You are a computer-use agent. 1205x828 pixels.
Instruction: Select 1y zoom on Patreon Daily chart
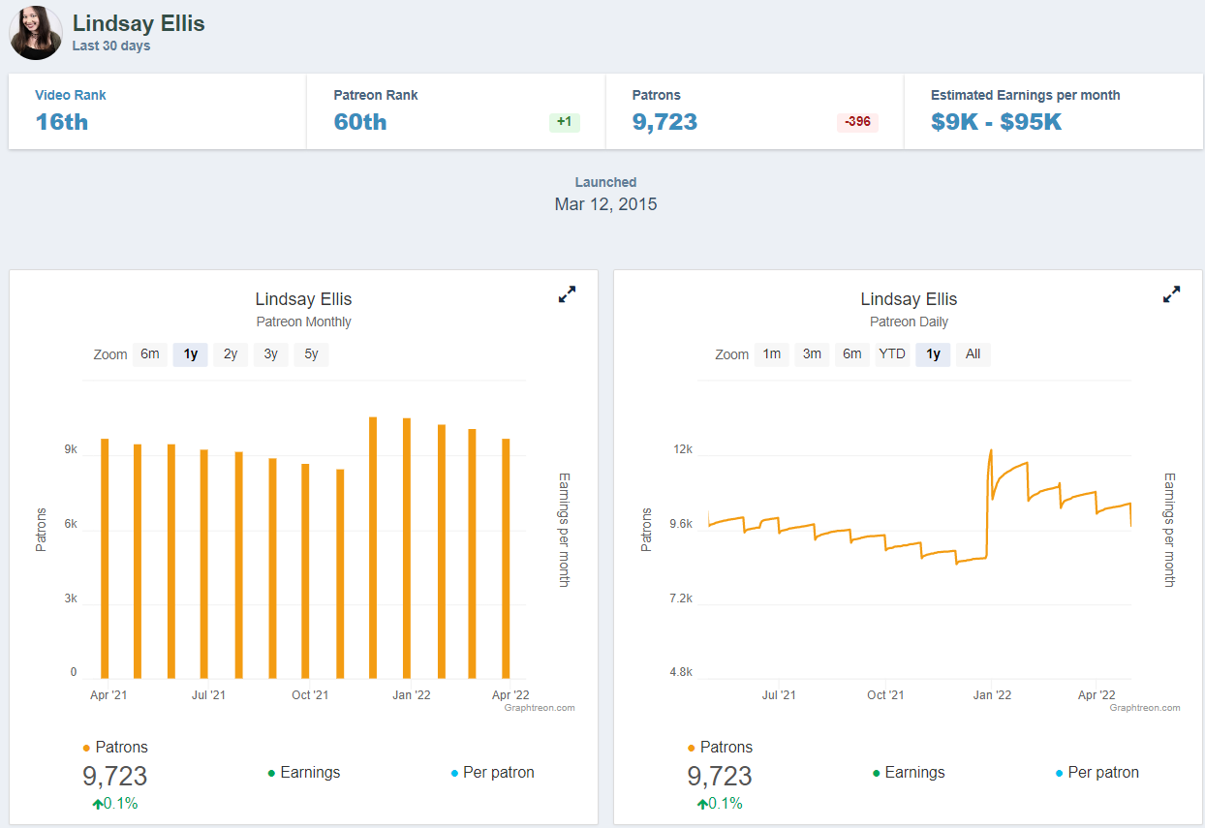(933, 354)
